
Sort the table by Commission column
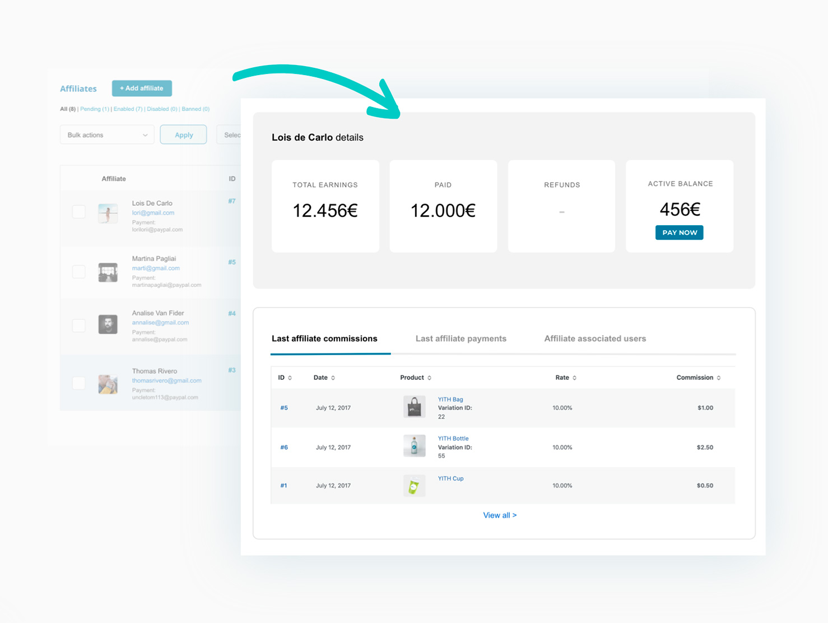pos(718,378)
